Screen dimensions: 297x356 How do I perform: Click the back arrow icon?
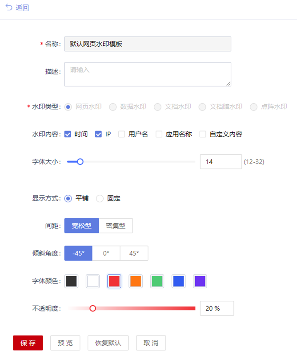click(x=9, y=7)
